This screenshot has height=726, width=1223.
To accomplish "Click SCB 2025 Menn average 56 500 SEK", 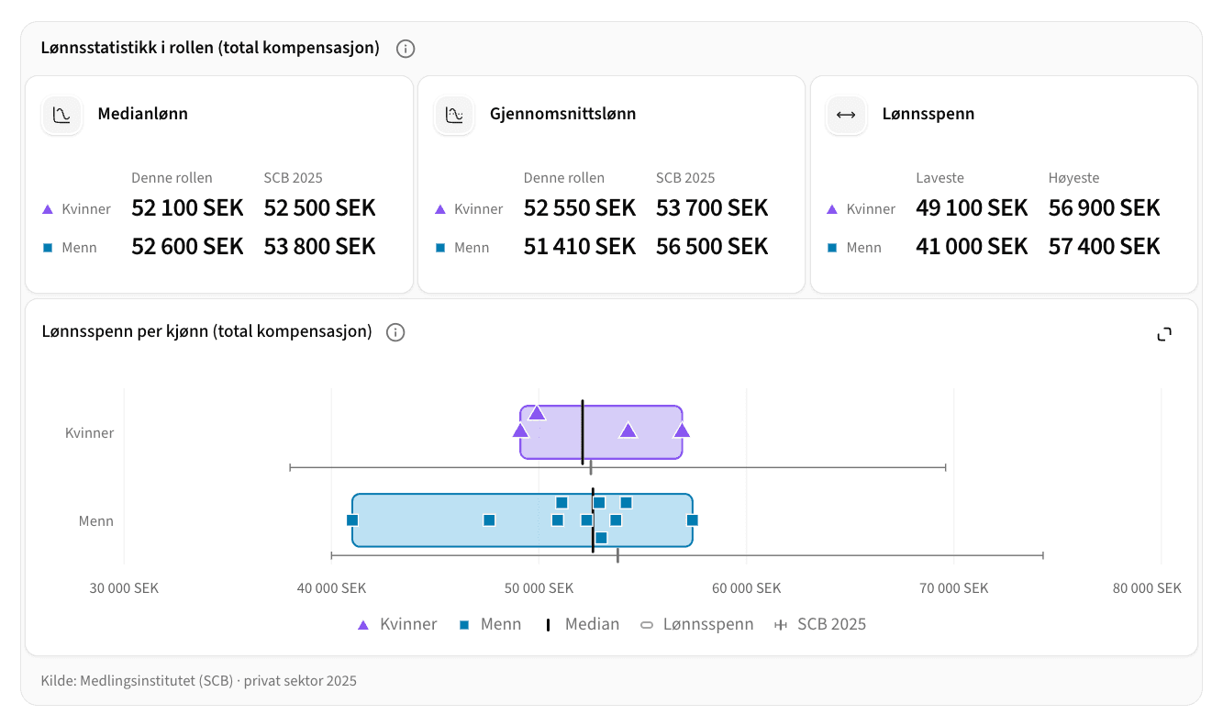I will pos(712,247).
